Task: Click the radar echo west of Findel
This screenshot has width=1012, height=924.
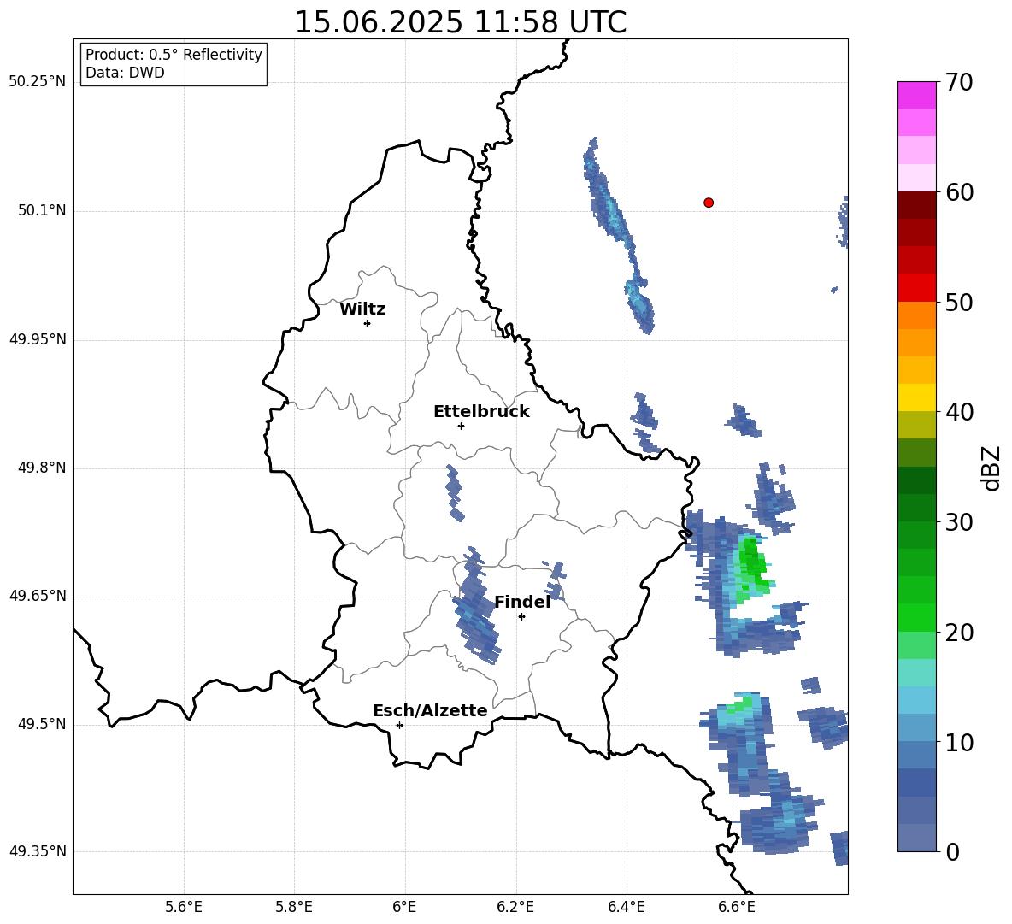Action: click(476, 607)
